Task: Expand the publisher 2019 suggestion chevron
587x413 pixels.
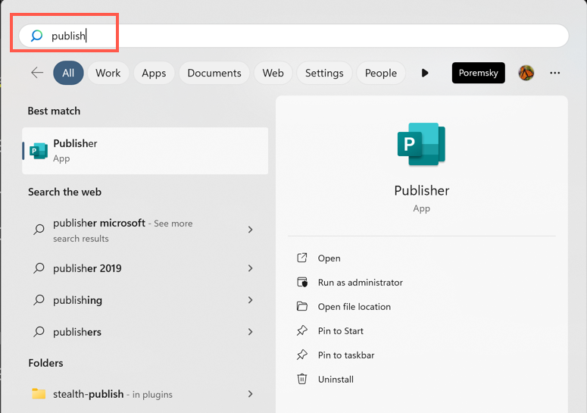Action: pyautogui.click(x=251, y=268)
